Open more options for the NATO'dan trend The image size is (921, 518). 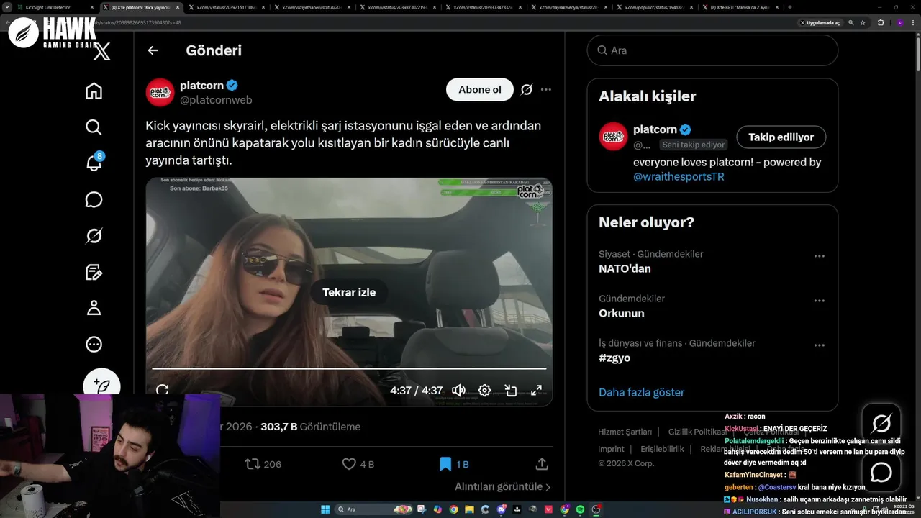tap(819, 256)
